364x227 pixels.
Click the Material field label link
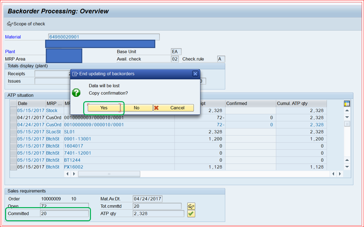click(x=12, y=37)
